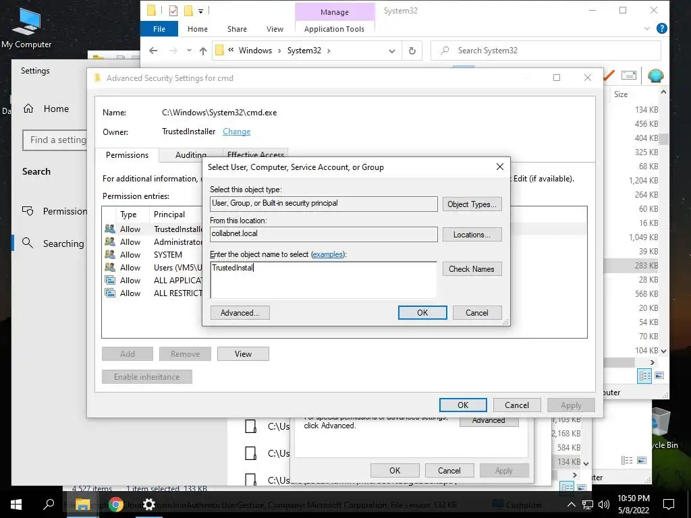Click OK in Advanced Security Settings

463,405
